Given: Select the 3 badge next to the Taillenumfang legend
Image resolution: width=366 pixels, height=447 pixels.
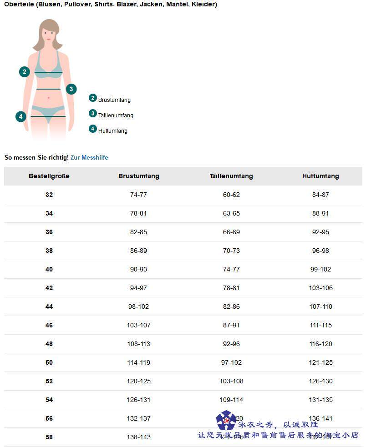Looking at the screenshot, I should point(93,114).
